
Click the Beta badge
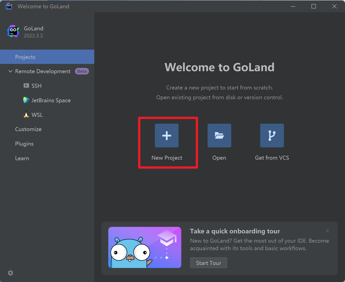tap(82, 71)
